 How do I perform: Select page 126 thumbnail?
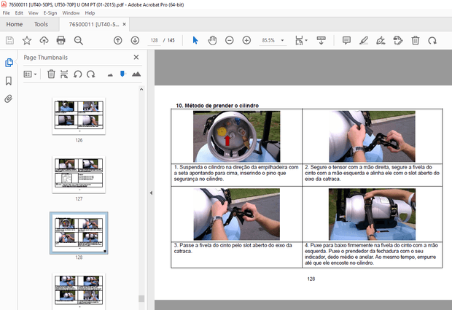79,116
